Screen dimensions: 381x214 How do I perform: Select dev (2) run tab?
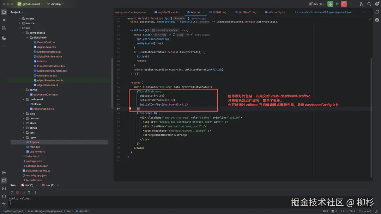click(48, 185)
